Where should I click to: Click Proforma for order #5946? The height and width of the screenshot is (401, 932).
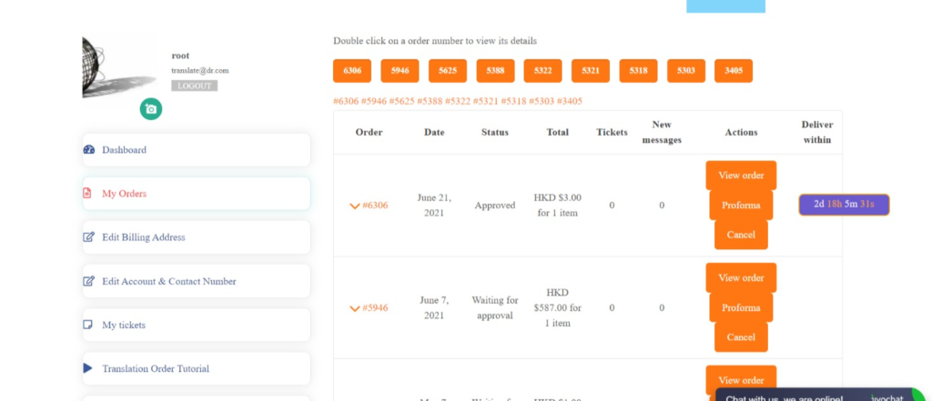[741, 307]
